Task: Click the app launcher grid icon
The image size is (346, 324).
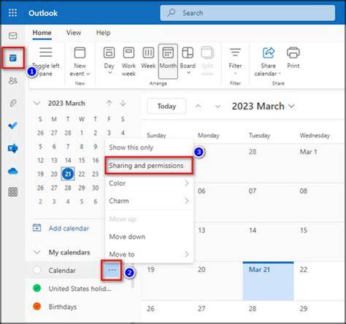Action: pyautogui.click(x=12, y=12)
